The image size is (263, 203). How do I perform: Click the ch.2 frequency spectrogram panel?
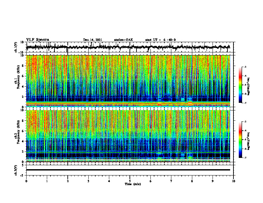tap(128, 136)
